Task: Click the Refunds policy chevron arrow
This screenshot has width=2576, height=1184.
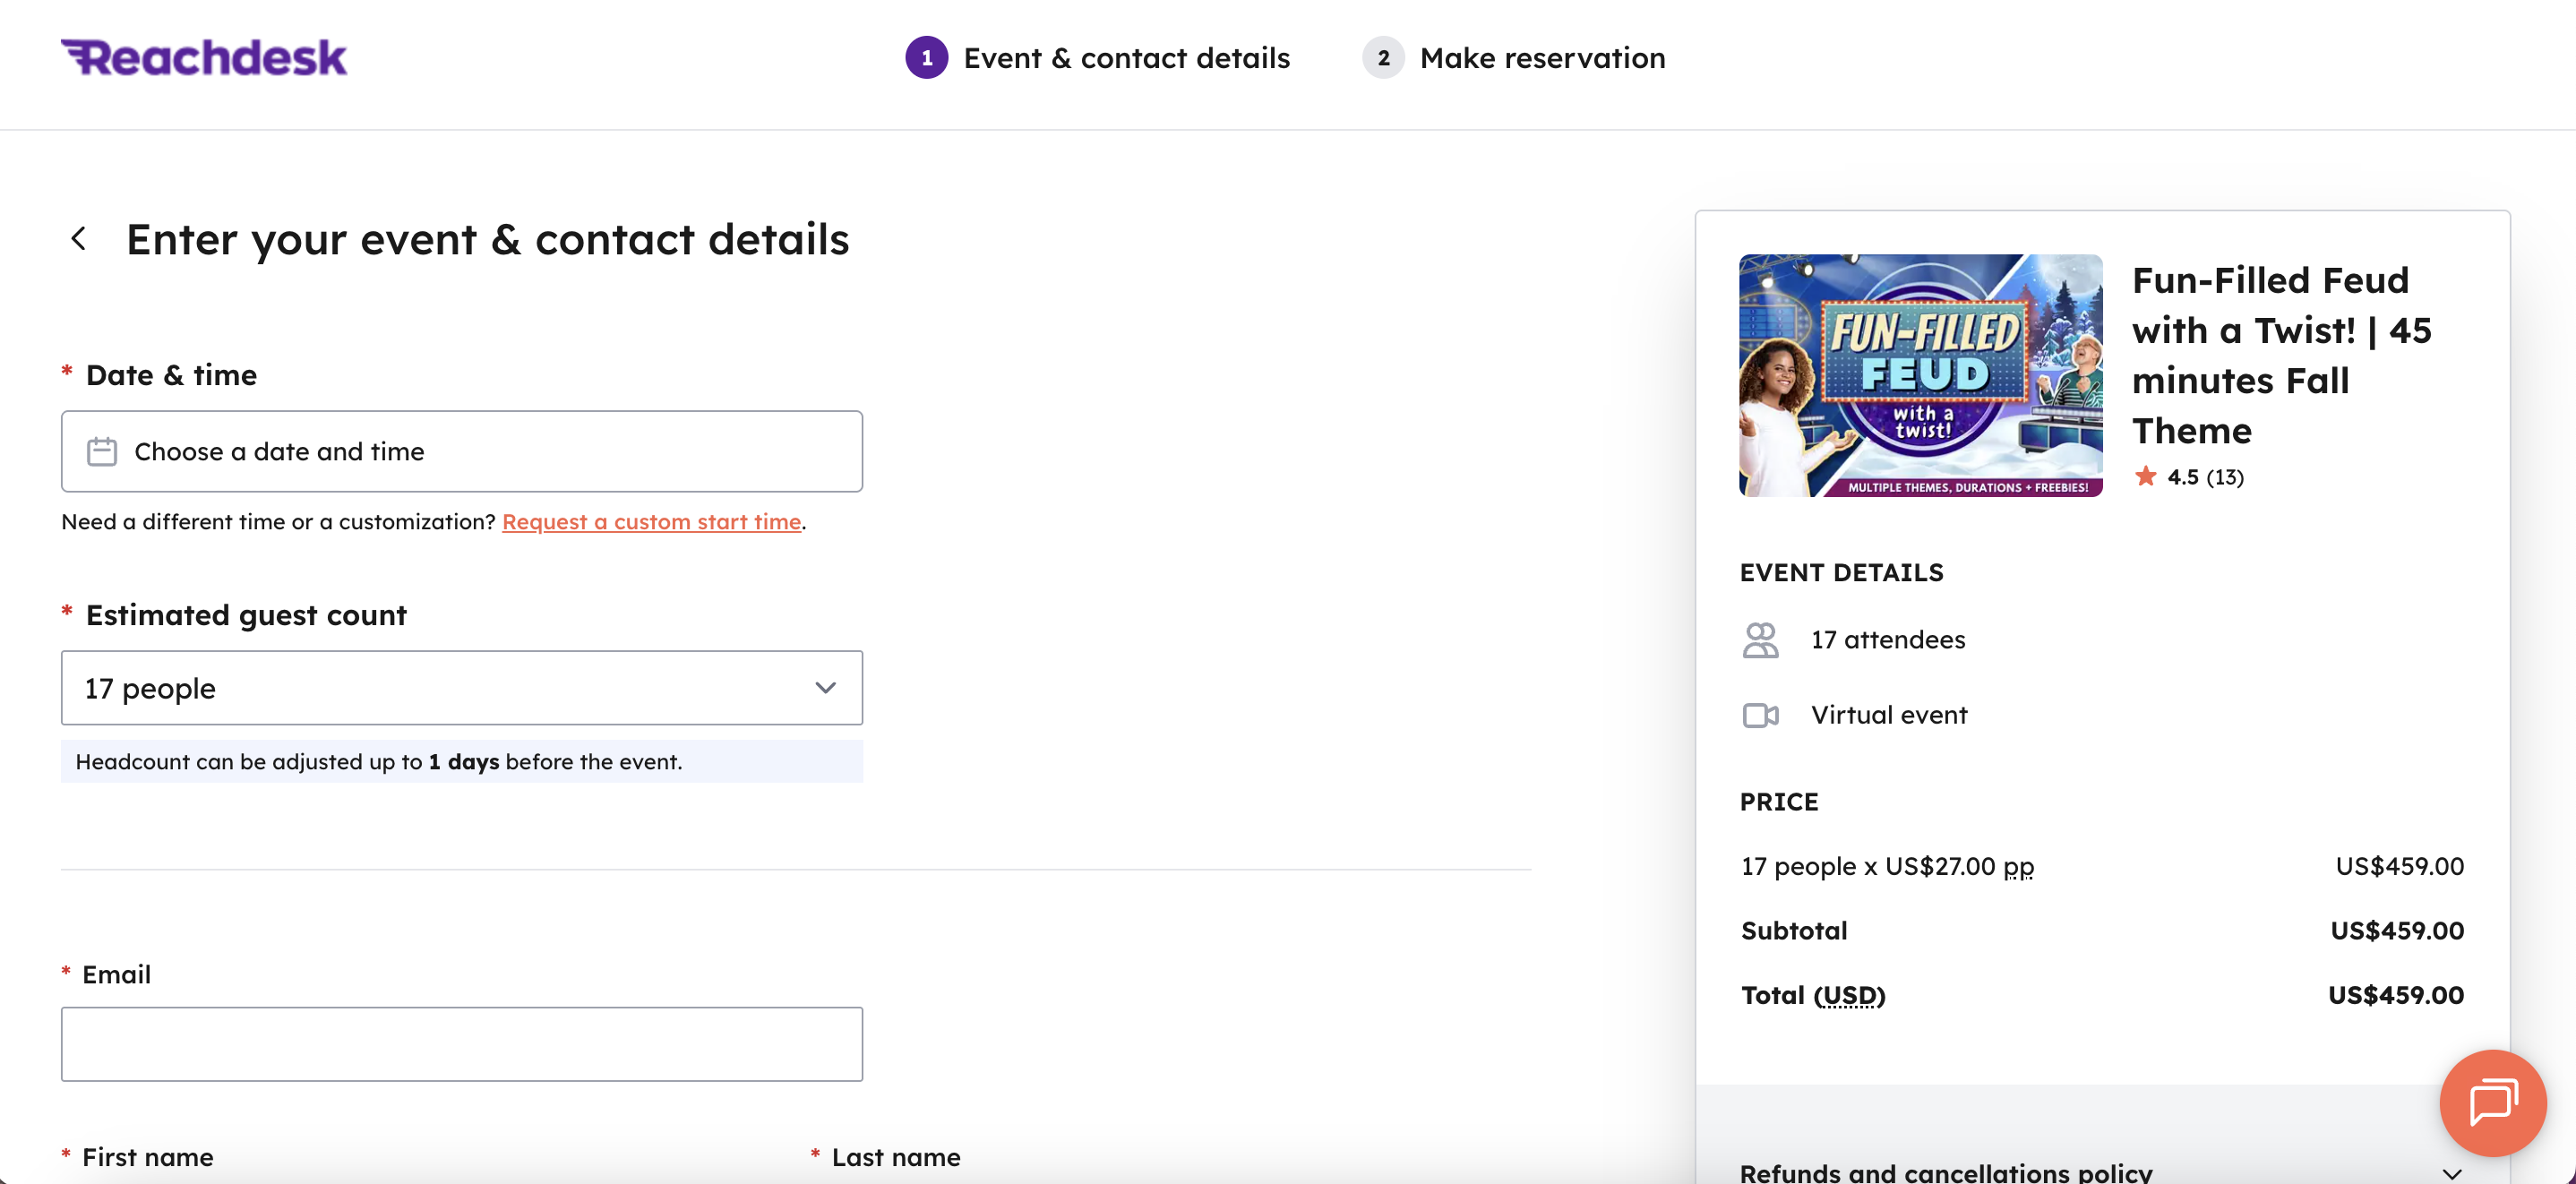Action: pos(2452,1173)
